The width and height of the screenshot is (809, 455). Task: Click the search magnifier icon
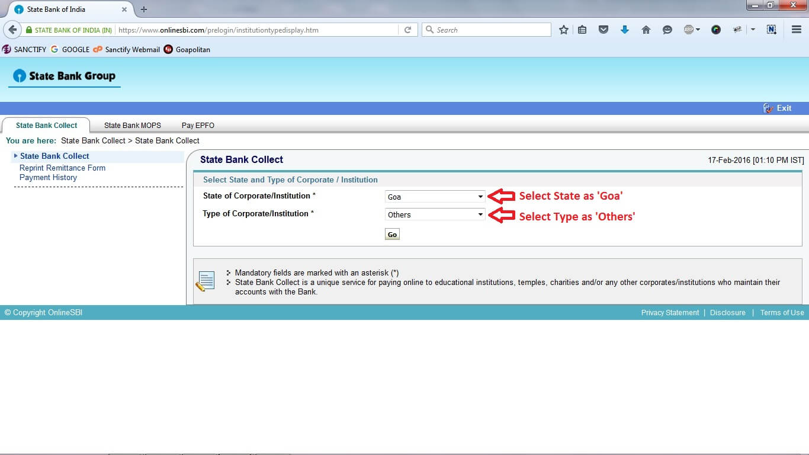tap(429, 30)
